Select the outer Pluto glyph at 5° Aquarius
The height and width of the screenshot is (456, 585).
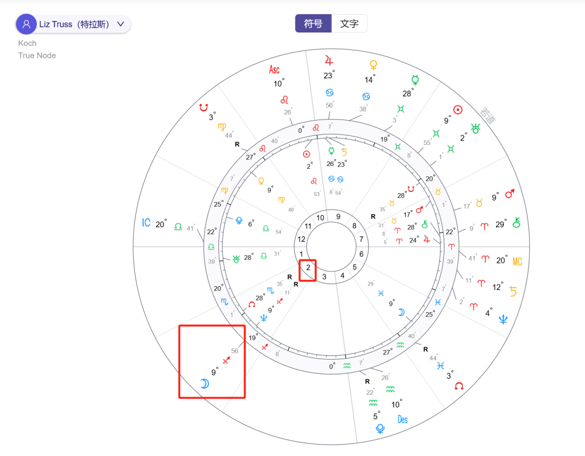[380, 429]
